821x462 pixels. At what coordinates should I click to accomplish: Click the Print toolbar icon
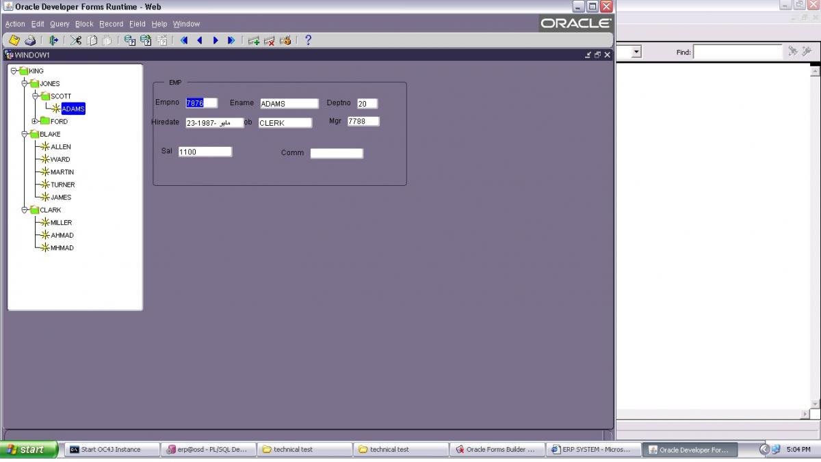click(30, 40)
